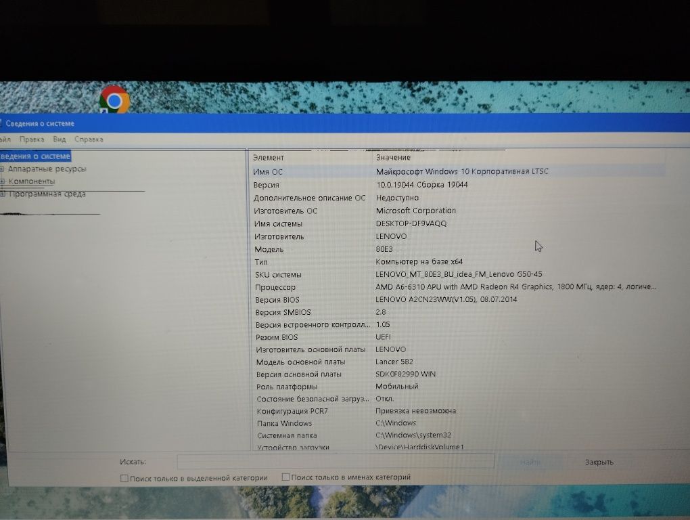Screen dimensions: 690x520
Task: Select the DESKTOP-DF9VAQQ system name value
Action: [x=411, y=223]
